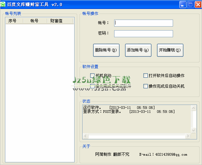Click the 删除帐号 (D) button
202x165 pixels.
[106, 50]
